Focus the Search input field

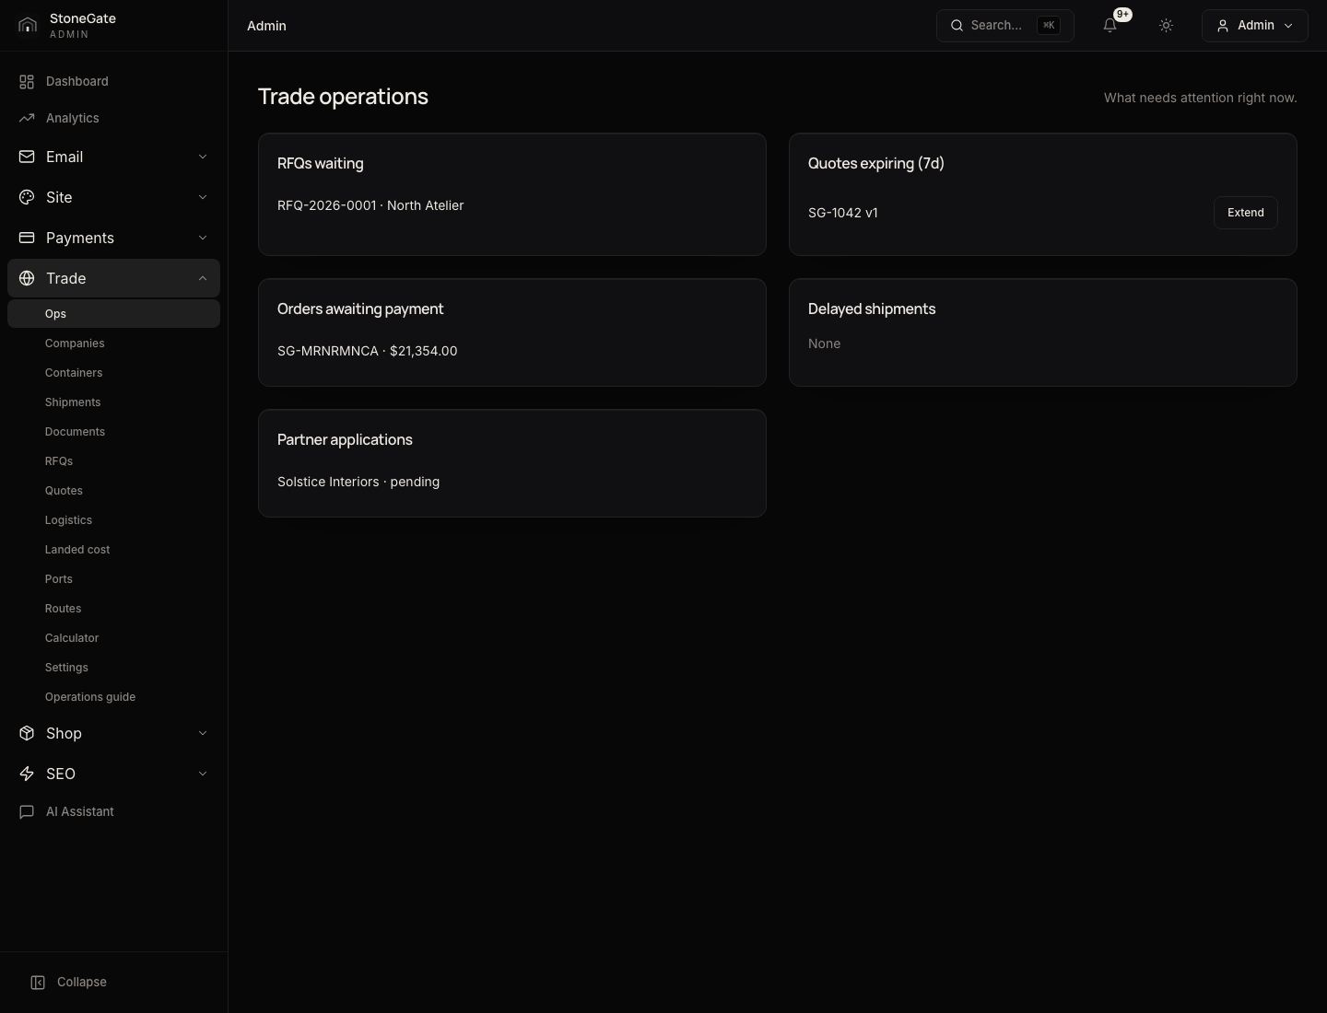[x=1005, y=26]
